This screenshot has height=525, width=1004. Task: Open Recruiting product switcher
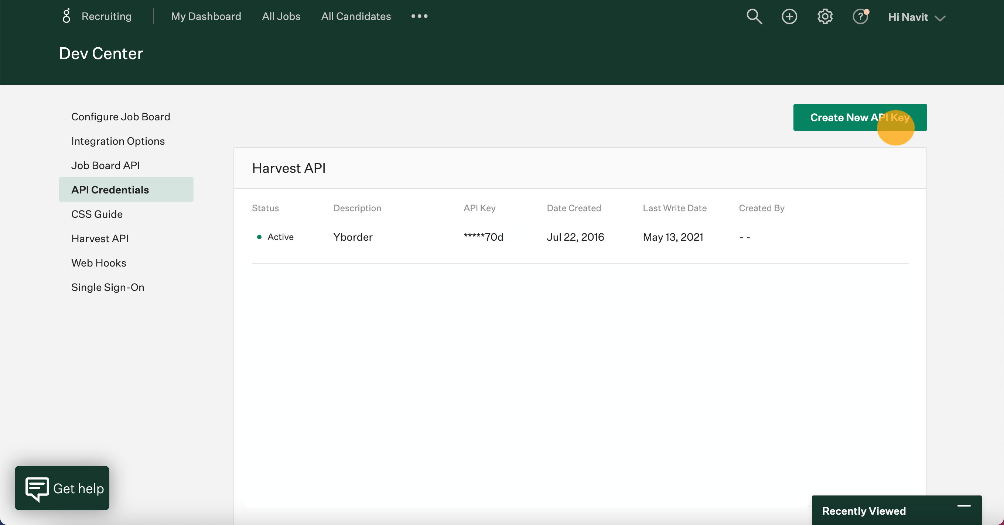coord(106,16)
